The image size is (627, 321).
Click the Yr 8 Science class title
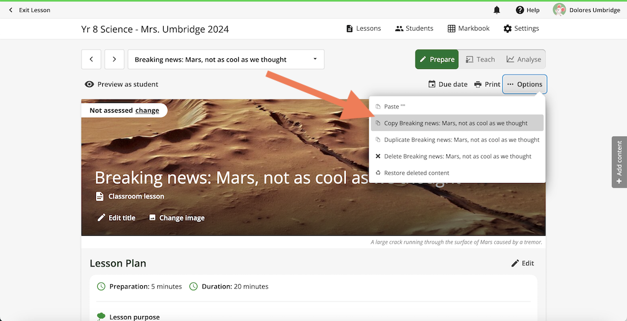155,29
